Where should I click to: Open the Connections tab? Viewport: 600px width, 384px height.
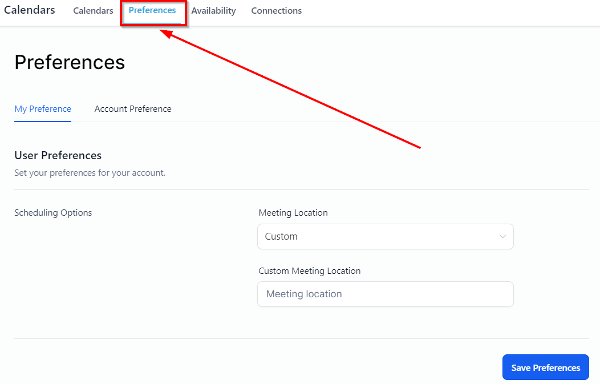pyautogui.click(x=276, y=11)
